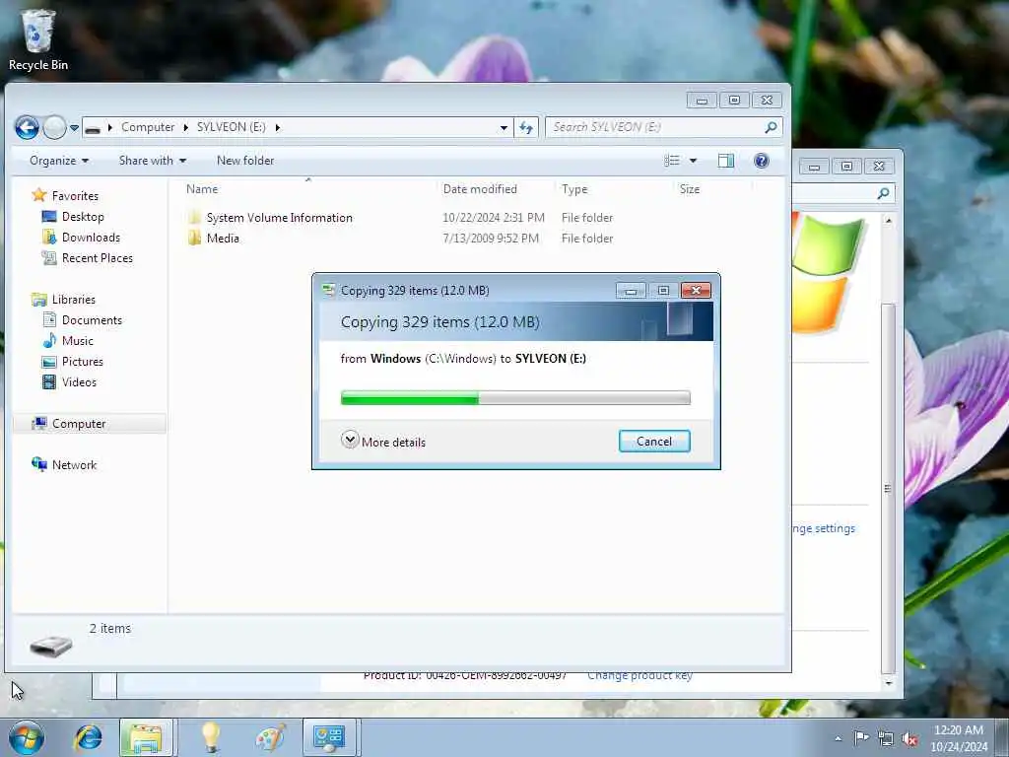
Task: Click the System window scroll up arrow
Action: click(888, 221)
